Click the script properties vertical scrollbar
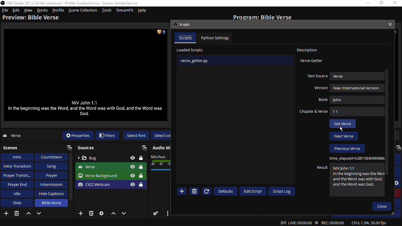This screenshot has width=402, height=226. [x=387, y=122]
